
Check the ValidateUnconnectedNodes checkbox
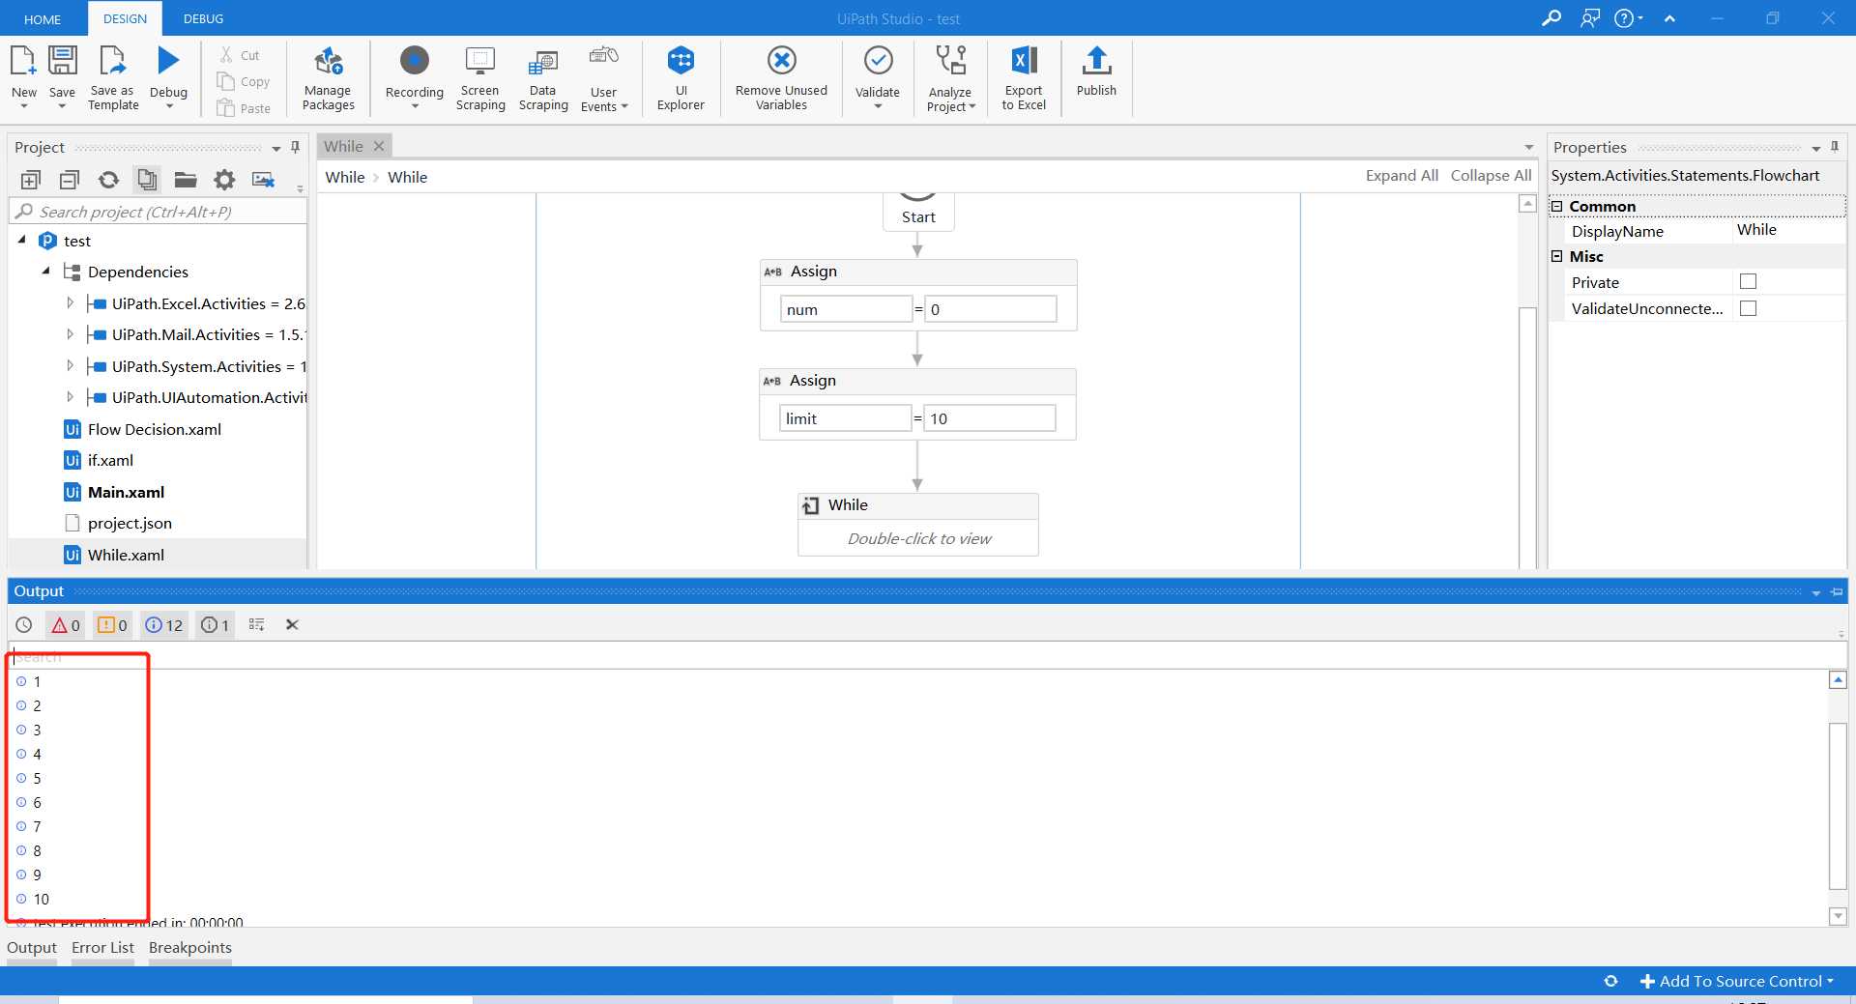1748,308
